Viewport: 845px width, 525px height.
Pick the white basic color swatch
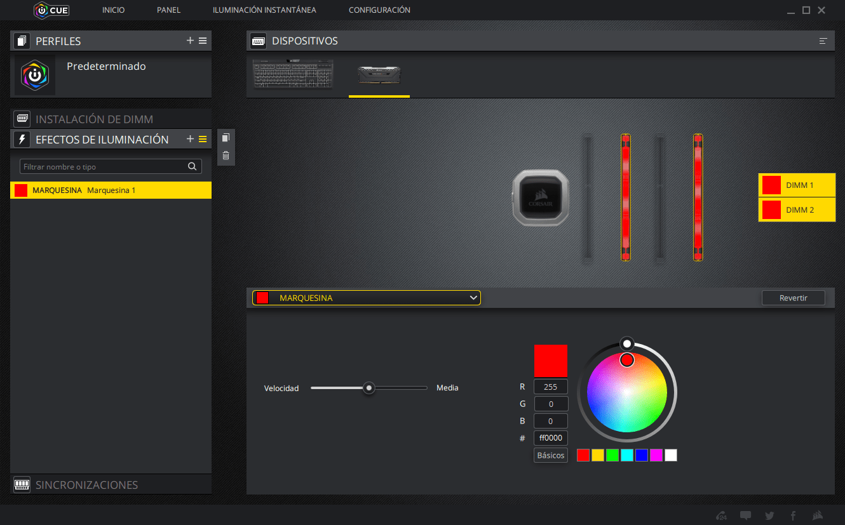click(670, 455)
